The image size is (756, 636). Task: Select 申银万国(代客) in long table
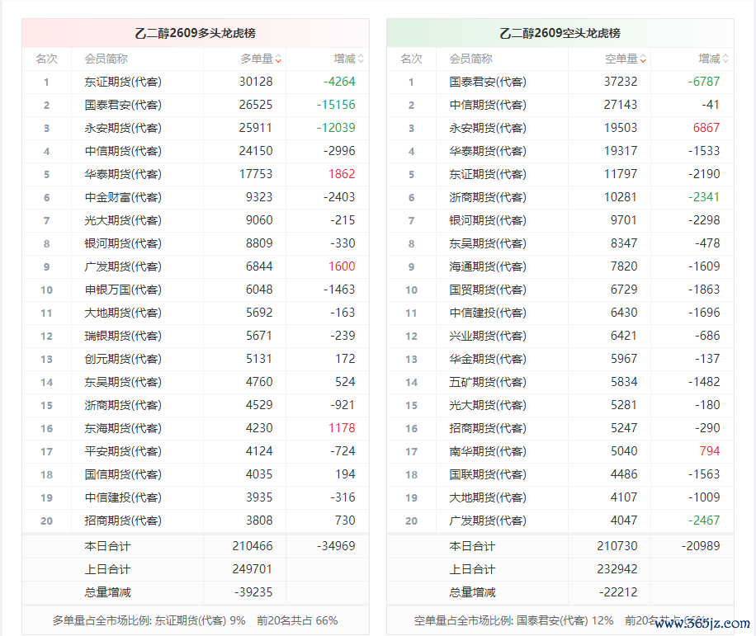[123, 290]
